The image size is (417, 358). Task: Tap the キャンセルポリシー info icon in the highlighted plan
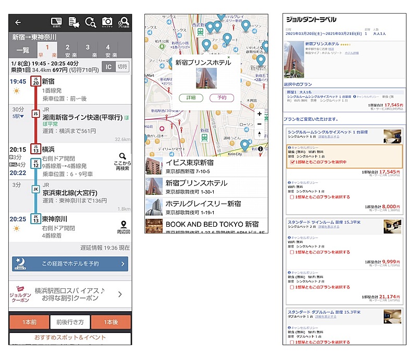point(289,147)
